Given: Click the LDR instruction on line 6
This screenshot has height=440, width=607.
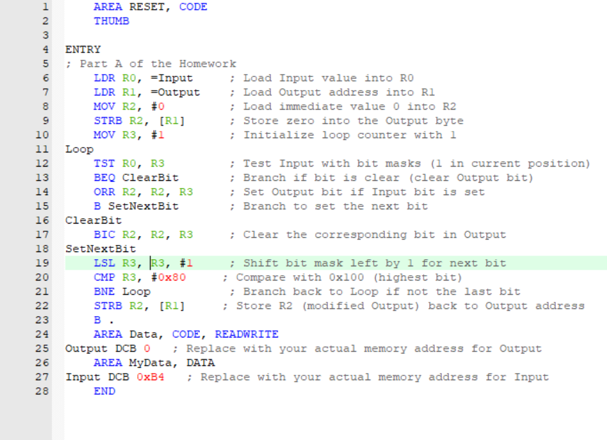Looking at the screenshot, I should pyautogui.click(x=104, y=78).
